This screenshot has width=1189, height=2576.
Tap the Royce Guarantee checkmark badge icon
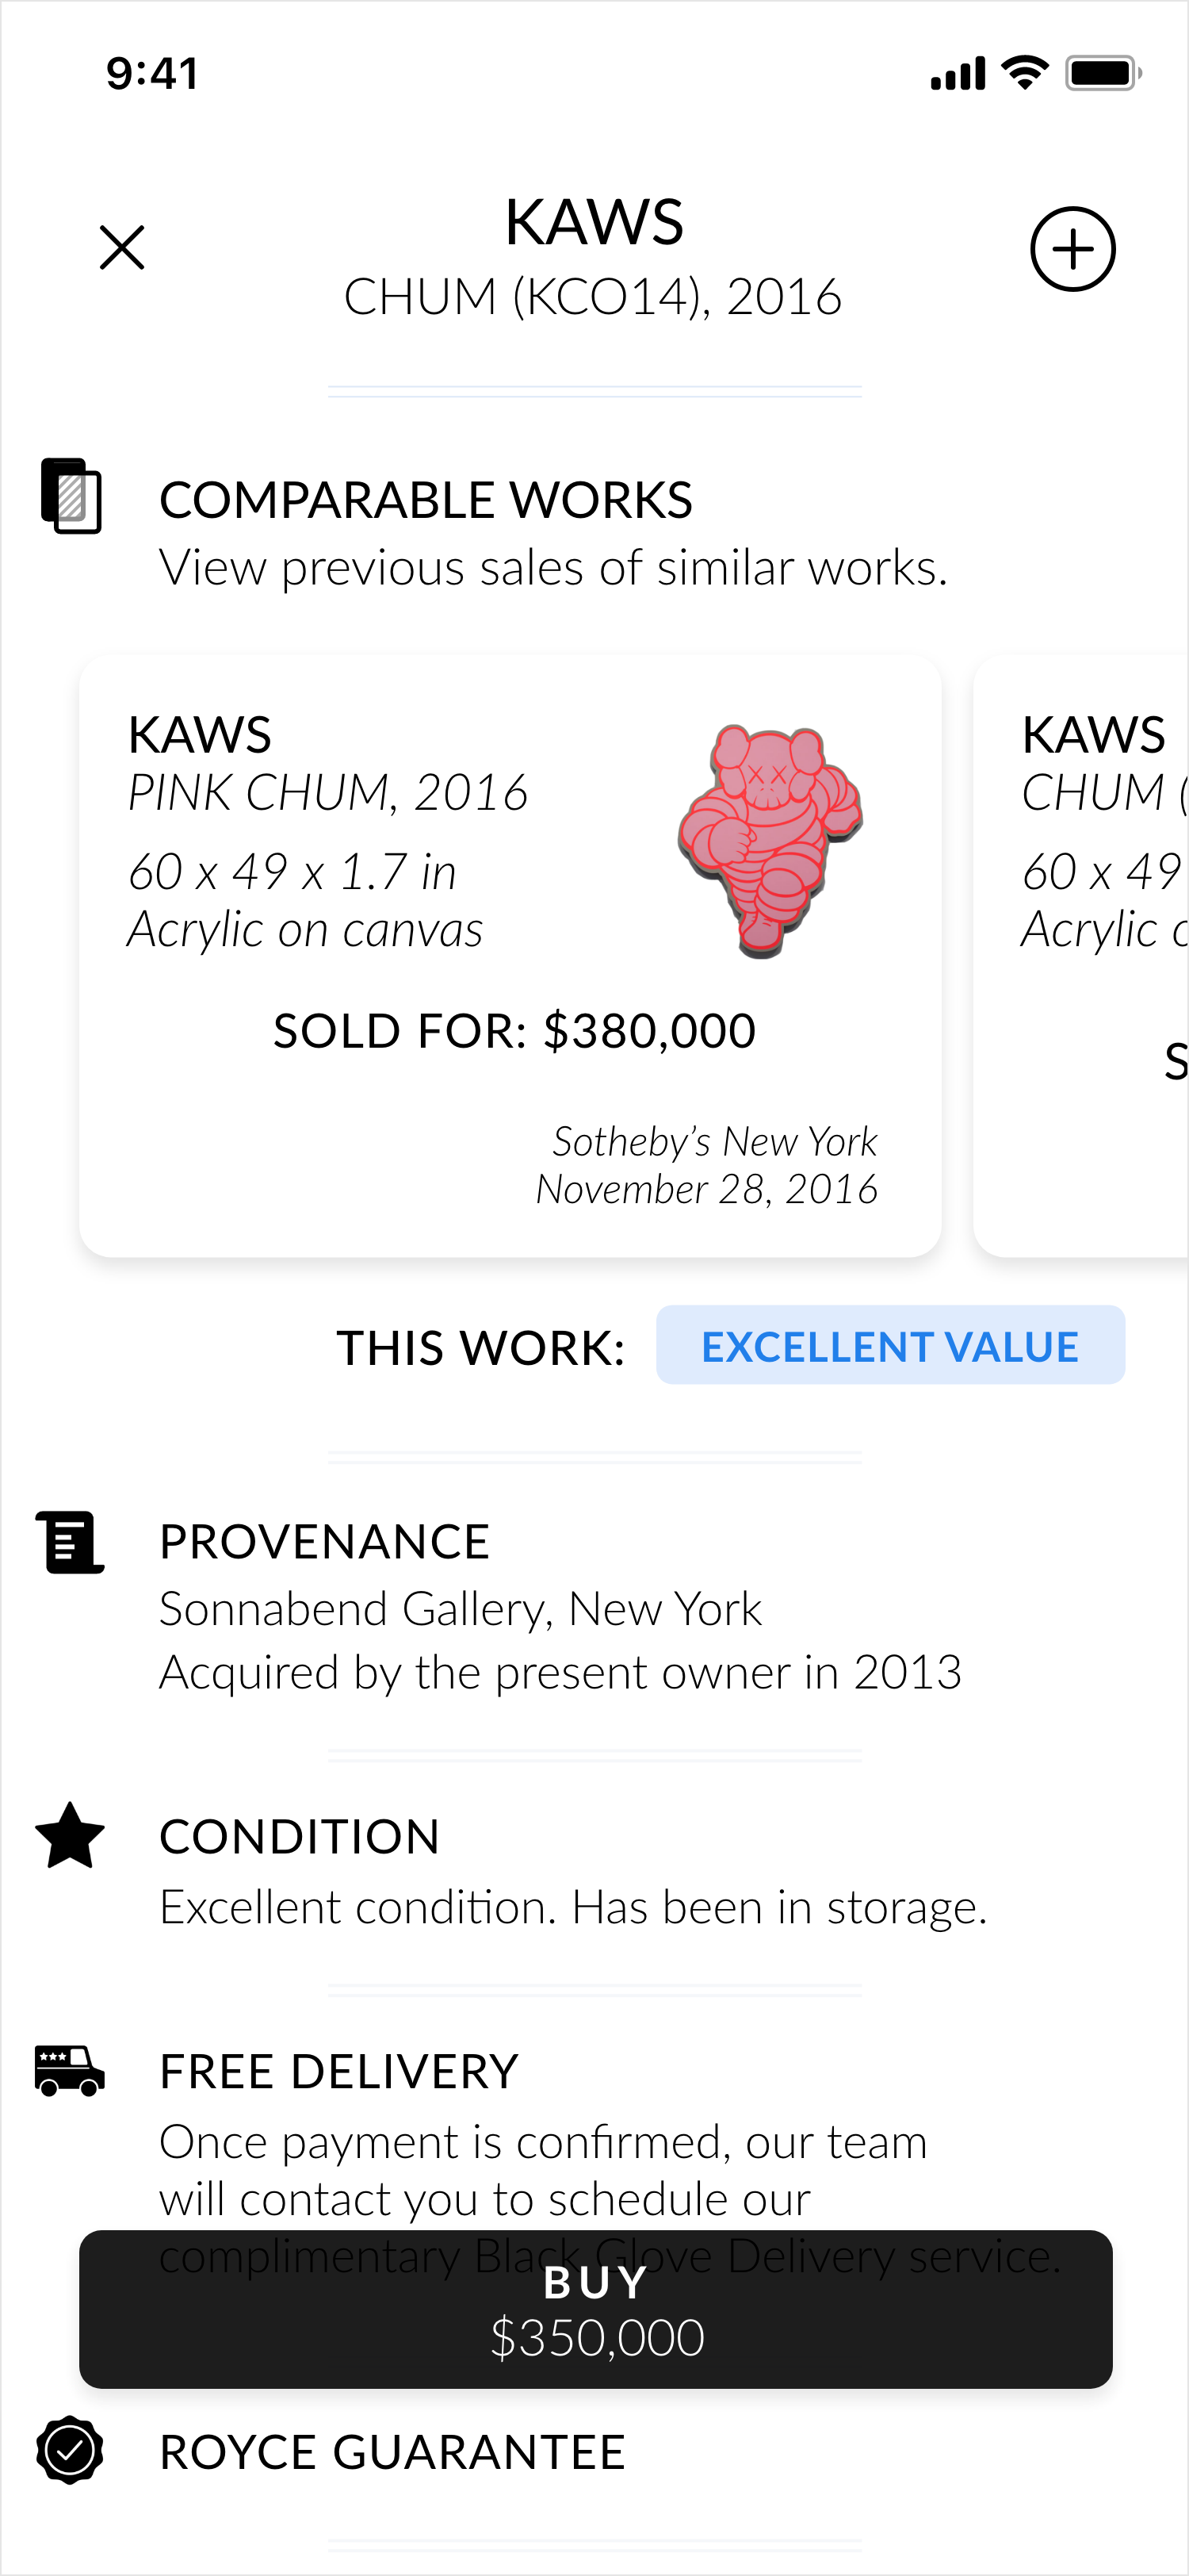[70, 2450]
